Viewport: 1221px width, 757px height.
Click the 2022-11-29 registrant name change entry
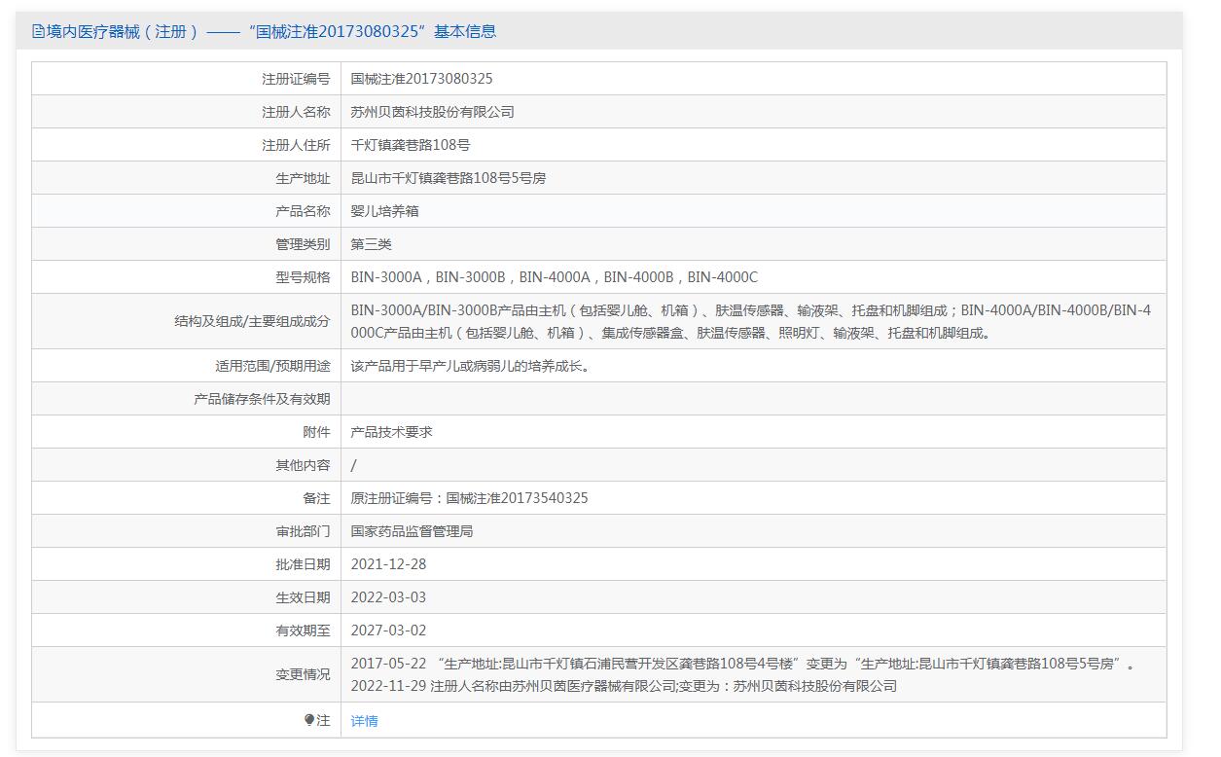(x=623, y=686)
